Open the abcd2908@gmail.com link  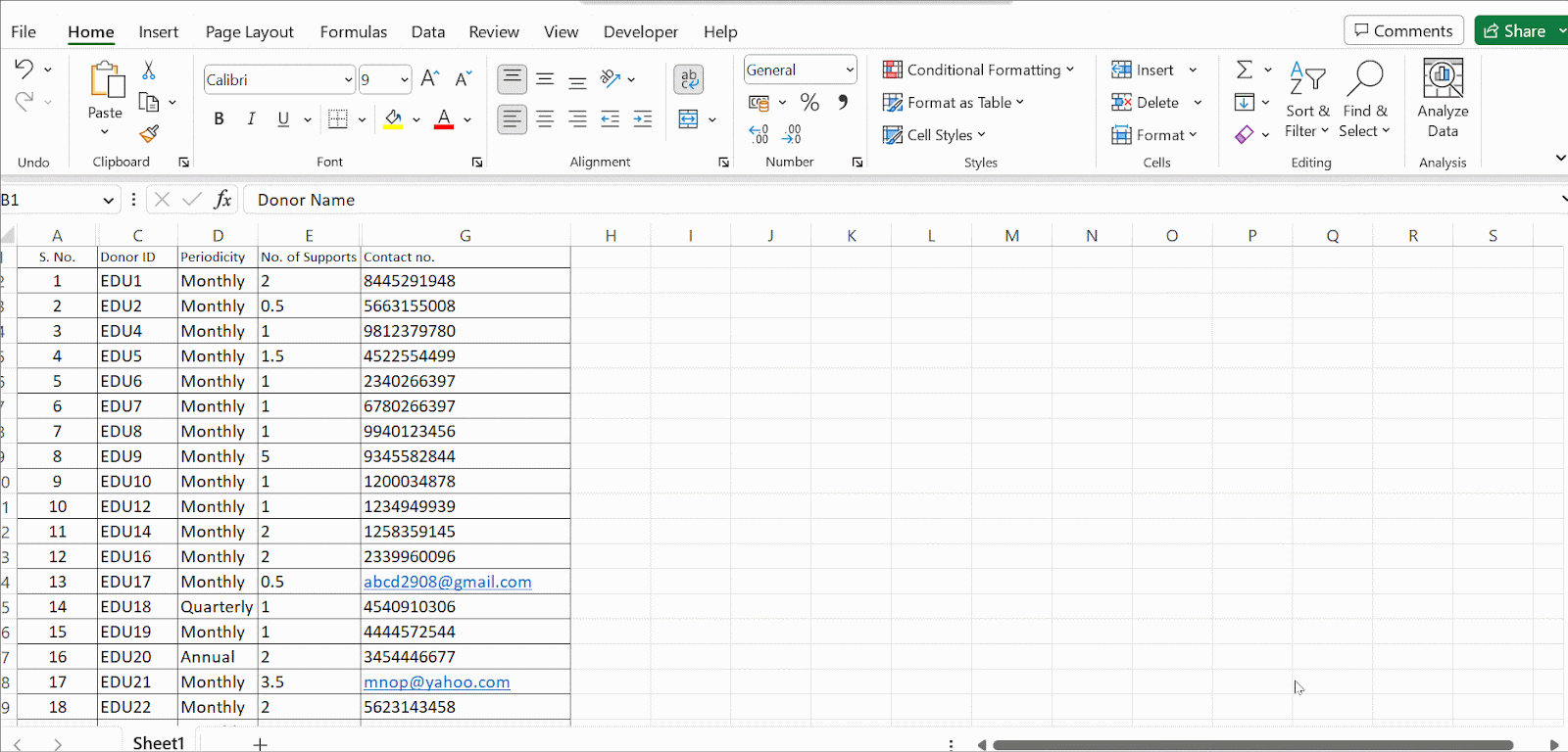coord(447,582)
